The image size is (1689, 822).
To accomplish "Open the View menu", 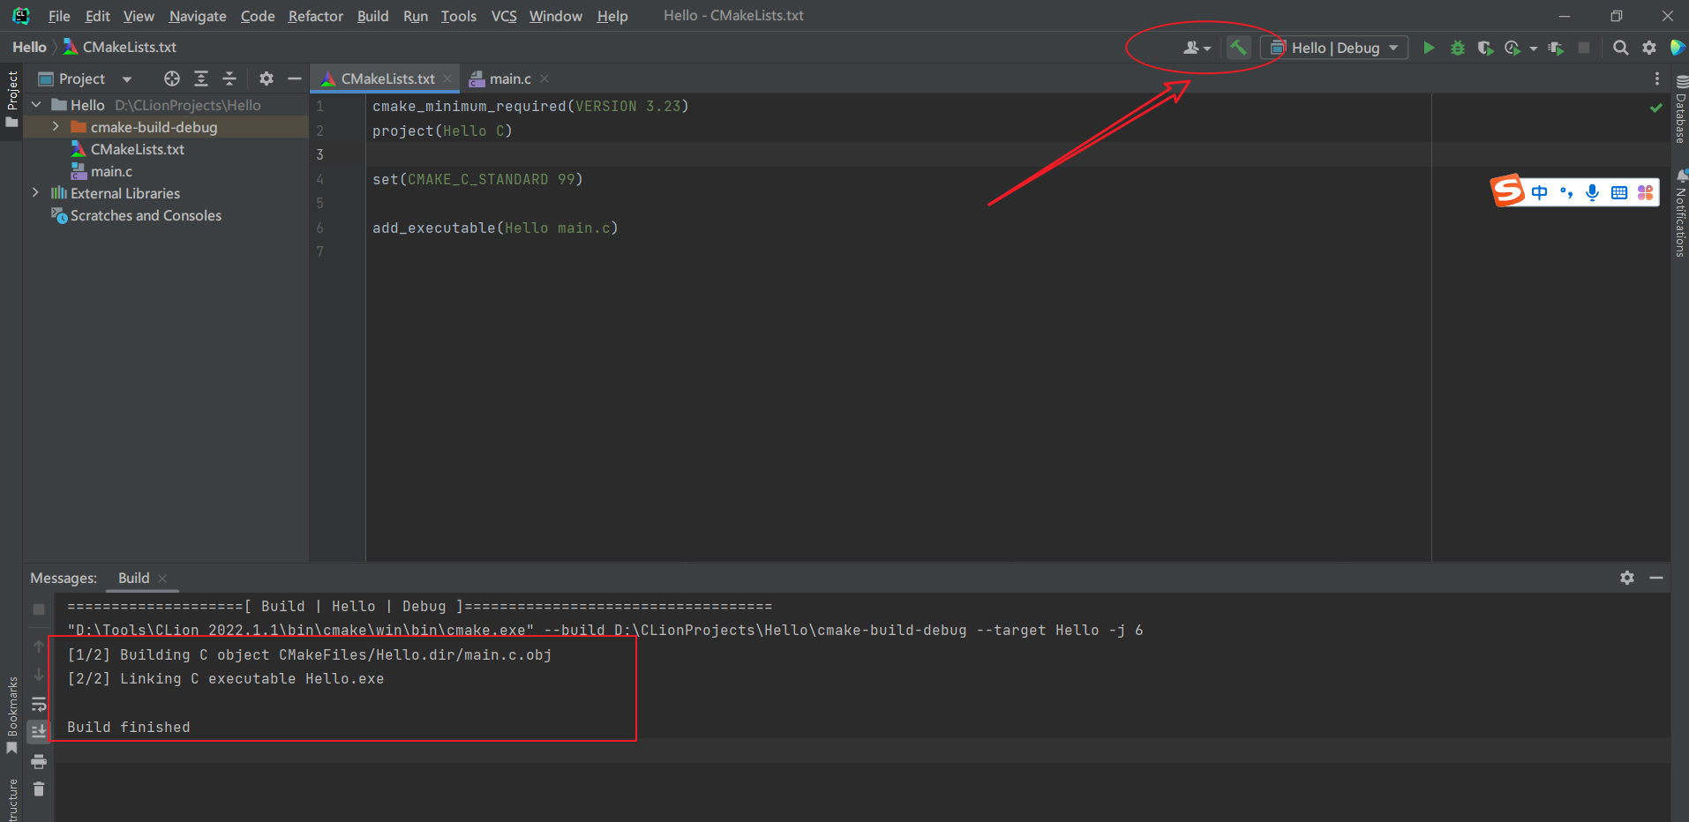I will click(139, 16).
